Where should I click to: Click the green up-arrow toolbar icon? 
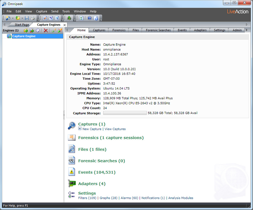pos(69,18)
